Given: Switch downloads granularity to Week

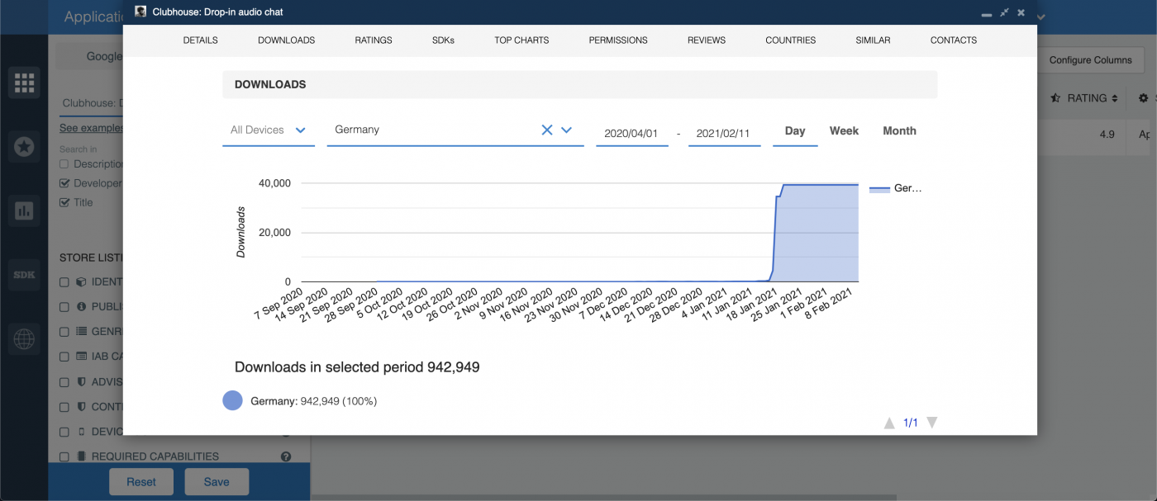Looking at the screenshot, I should click(844, 130).
